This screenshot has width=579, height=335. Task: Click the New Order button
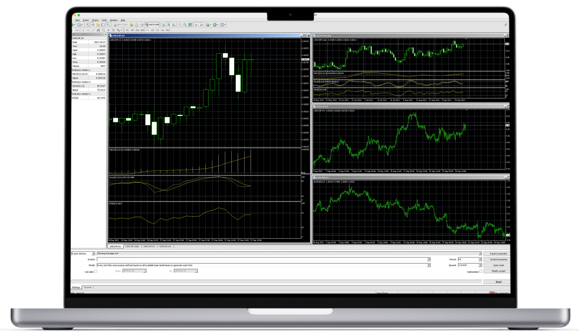click(120, 25)
